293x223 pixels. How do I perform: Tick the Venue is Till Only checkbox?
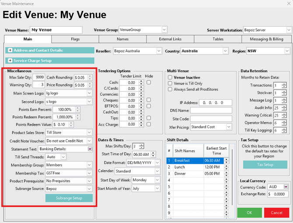[170, 83]
